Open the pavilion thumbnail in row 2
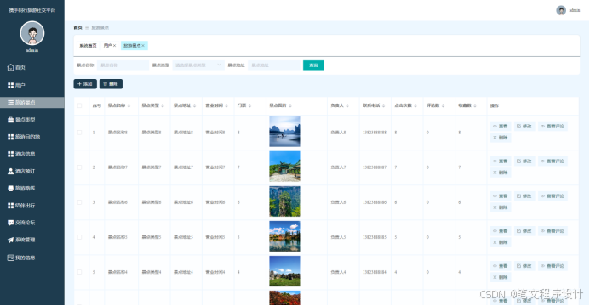The width and height of the screenshot is (590, 306). [x=285, y=167]
